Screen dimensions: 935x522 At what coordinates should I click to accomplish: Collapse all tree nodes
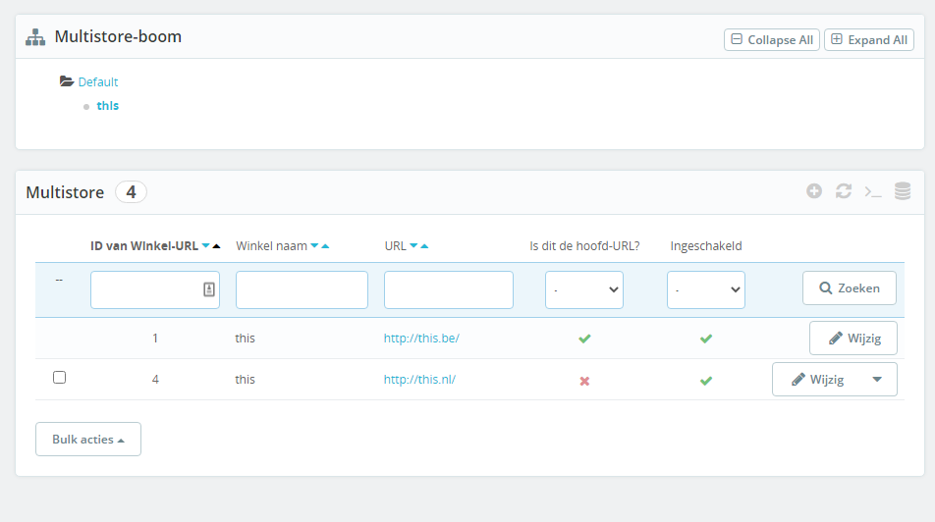point(772,40)
